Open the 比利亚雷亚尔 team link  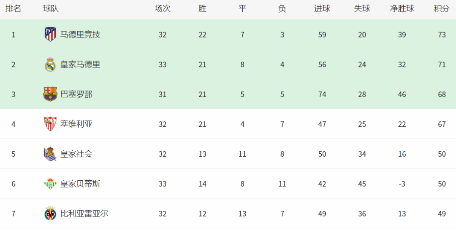tap(84, 214)
